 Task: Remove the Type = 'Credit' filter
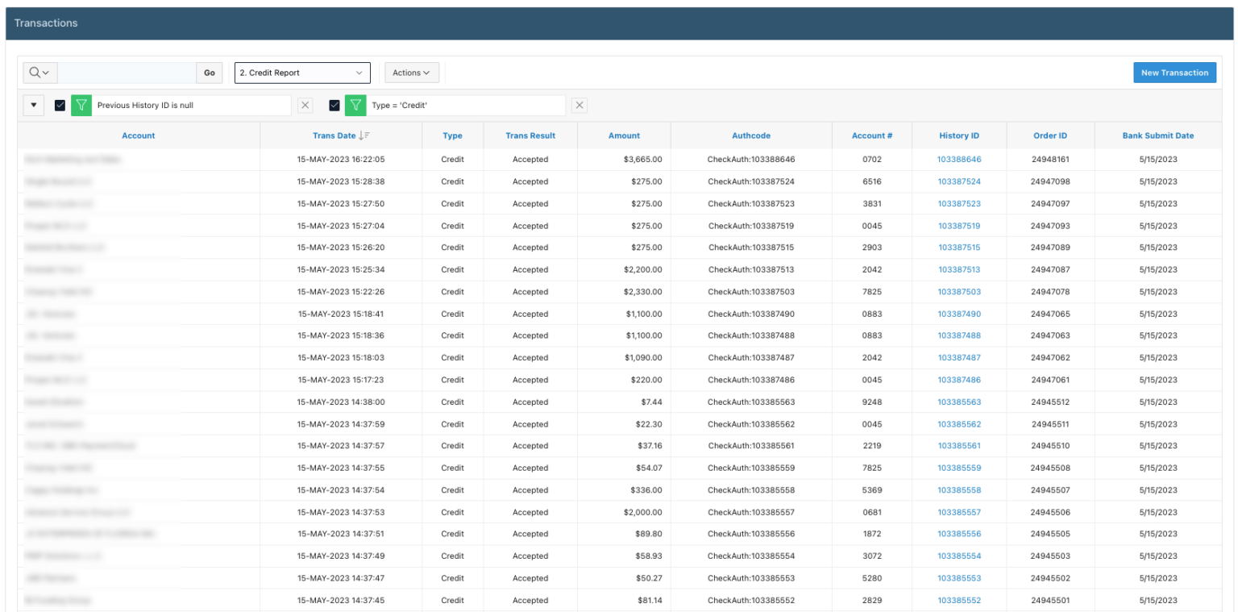coord(580,105)
